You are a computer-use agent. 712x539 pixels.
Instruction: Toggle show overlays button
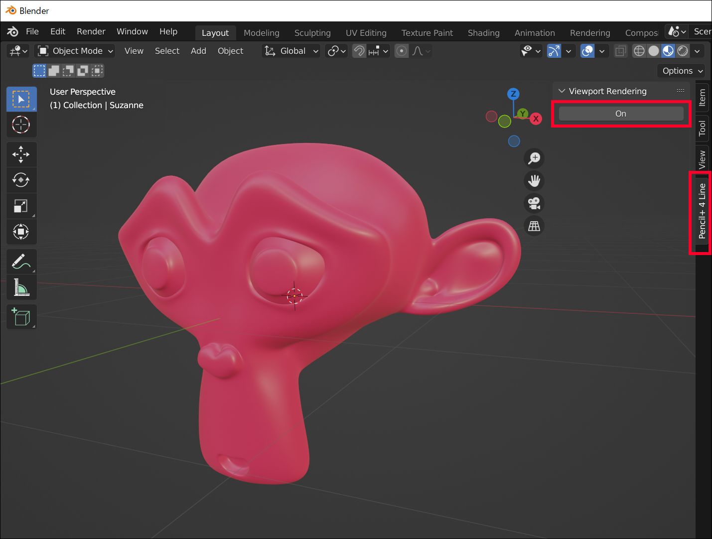(x=588, y=51)
